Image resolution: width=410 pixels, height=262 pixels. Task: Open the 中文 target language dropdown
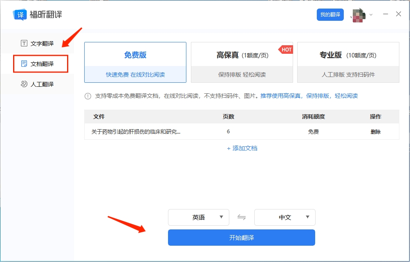(x=285, y=217)
